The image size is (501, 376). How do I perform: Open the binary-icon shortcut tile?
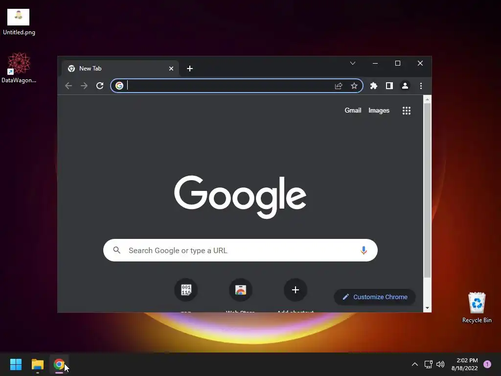(186, 290)
